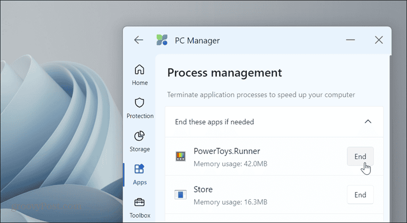Viewport: 407px width, 223px height.
Task: Click the Process management heading
Action: tap(224, 73)
